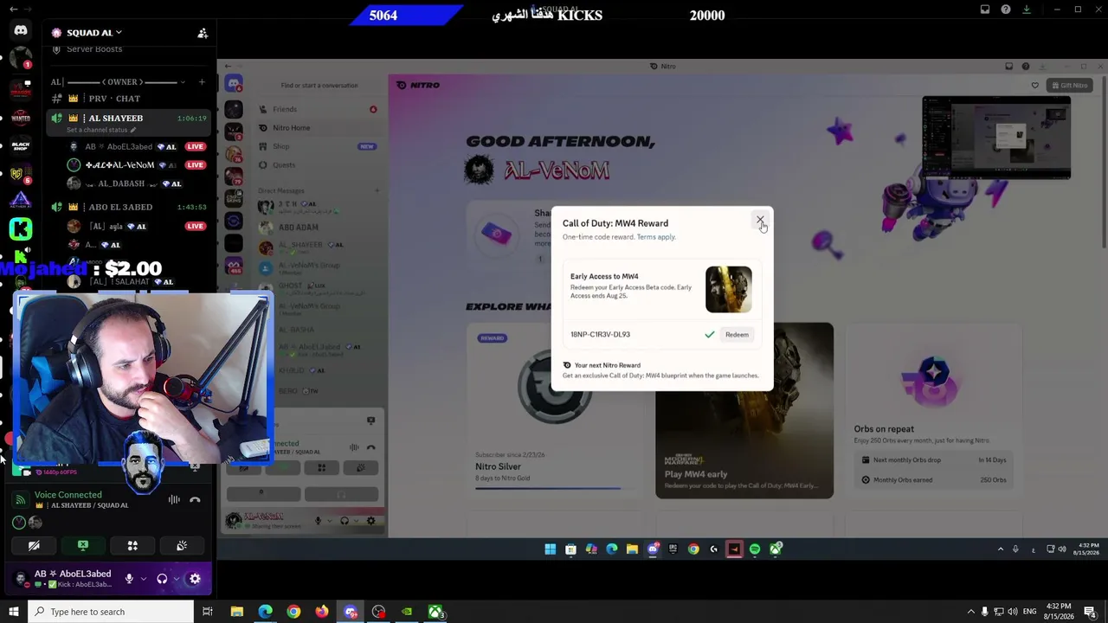1108x623 pixels.
Task: Open the soundboard
Action: coord(182,546)
